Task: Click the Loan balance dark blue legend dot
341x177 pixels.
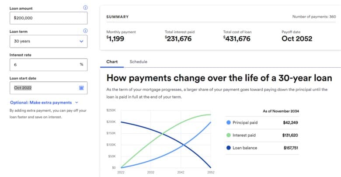Action: coord(229,148)
